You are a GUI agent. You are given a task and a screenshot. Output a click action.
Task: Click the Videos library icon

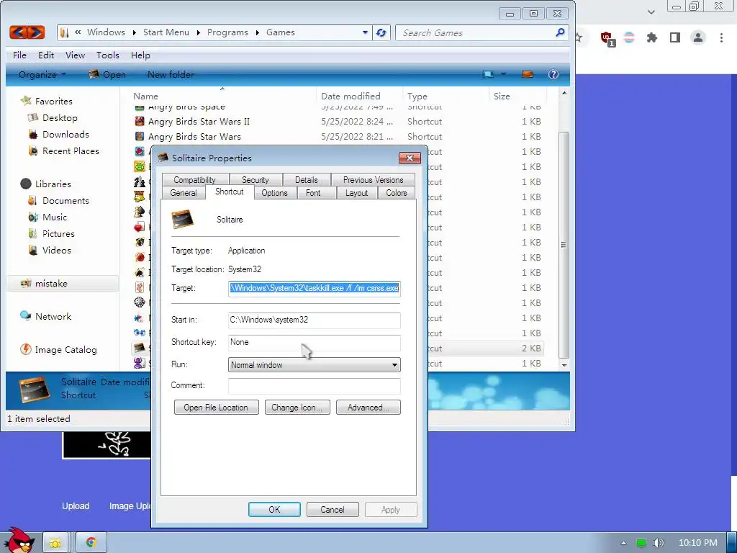click(x=32, y=250)
